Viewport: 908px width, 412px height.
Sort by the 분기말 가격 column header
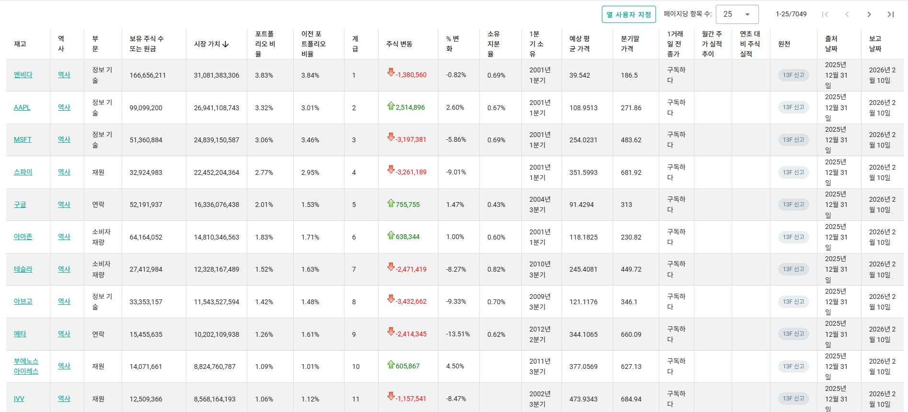(x=630, y=44)
